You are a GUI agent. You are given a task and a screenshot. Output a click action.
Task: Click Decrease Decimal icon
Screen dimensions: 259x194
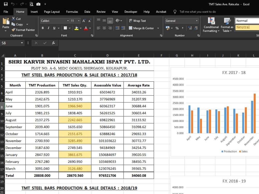196,28
